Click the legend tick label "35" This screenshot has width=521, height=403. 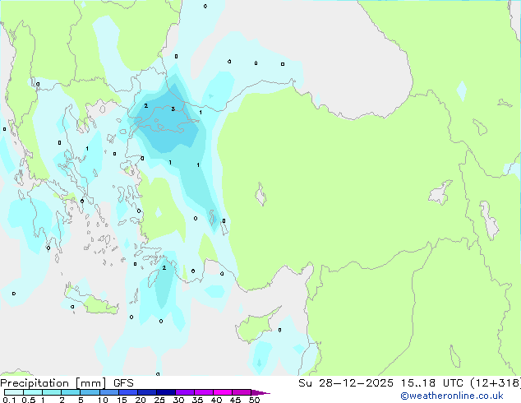click(x=197, y=400)
